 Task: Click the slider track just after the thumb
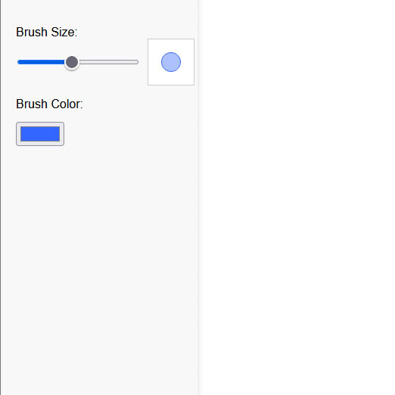83,62
